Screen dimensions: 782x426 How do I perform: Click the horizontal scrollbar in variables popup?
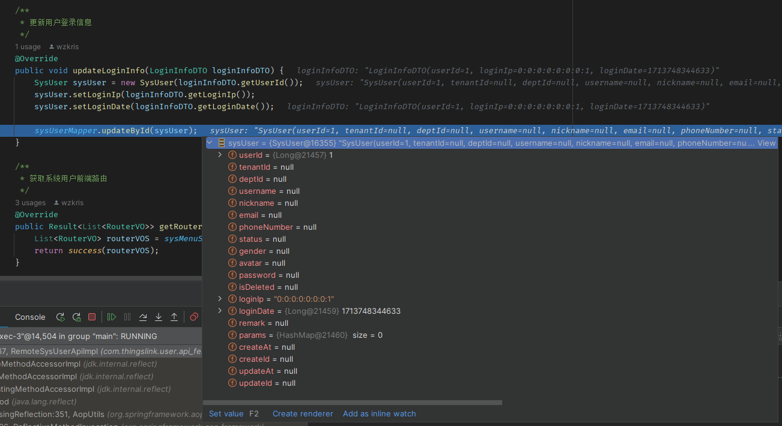[x=353, y=403]
